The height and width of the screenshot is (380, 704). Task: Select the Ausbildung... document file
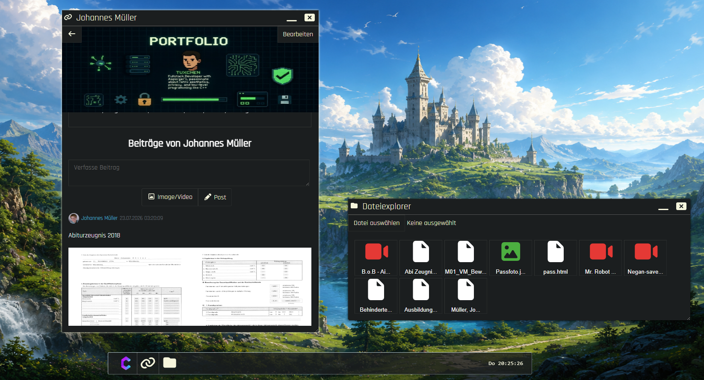coord(421,296)
